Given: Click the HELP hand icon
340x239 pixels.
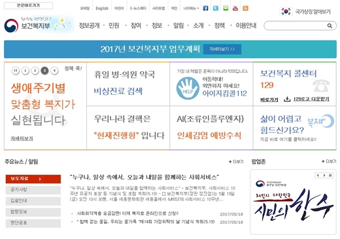Looking at the screenshot, I should tap(188, 88).
